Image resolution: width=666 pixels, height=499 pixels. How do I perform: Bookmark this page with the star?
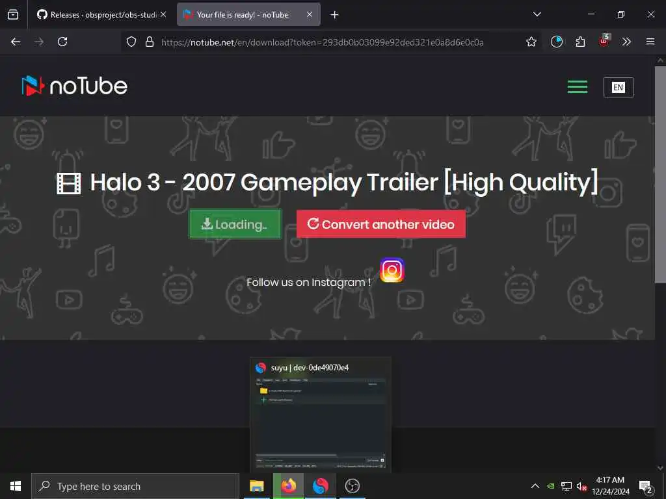click(531, 42)
